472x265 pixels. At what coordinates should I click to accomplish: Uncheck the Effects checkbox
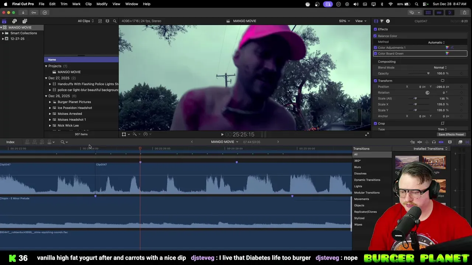pyautogui.click(x=375, y=29)
